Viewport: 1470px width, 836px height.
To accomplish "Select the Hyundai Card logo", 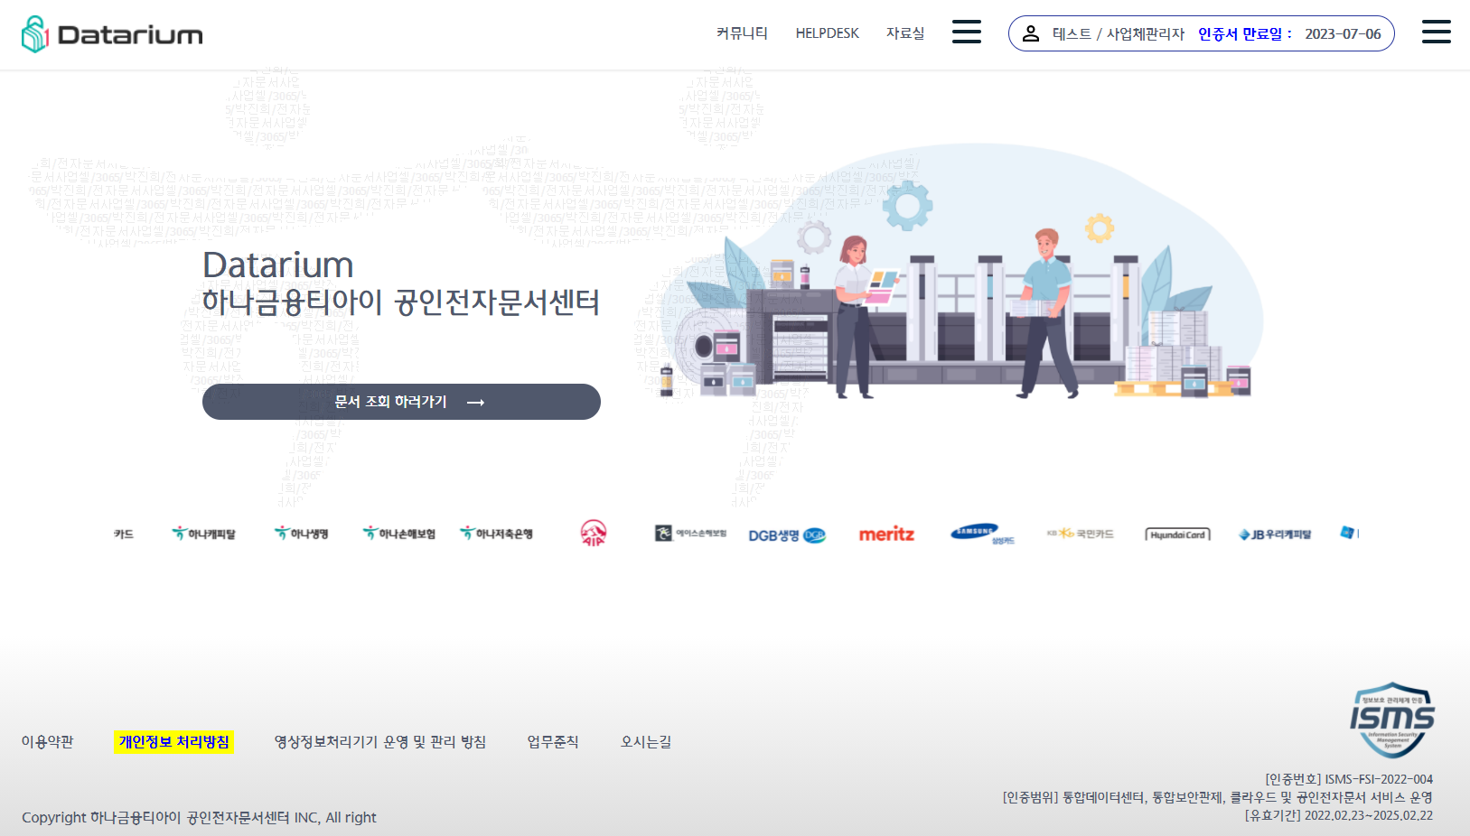I will click(1177, 534).
